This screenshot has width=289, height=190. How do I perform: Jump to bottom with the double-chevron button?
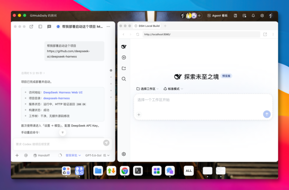(62, 132)
